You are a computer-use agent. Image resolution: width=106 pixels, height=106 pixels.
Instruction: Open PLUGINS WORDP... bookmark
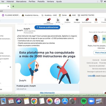(x=11, y=15)
